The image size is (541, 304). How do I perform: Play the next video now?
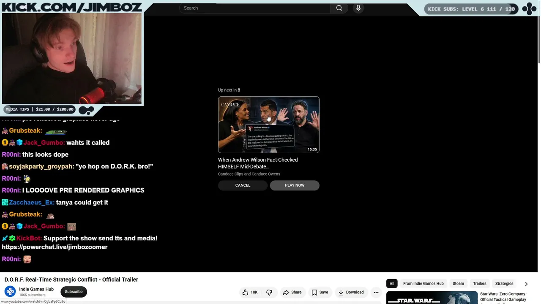tap(295, 185)
